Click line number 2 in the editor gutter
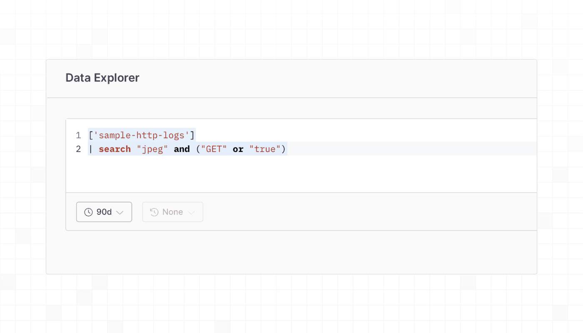Viewport: 583px width, 333px height. pos(78,149)
